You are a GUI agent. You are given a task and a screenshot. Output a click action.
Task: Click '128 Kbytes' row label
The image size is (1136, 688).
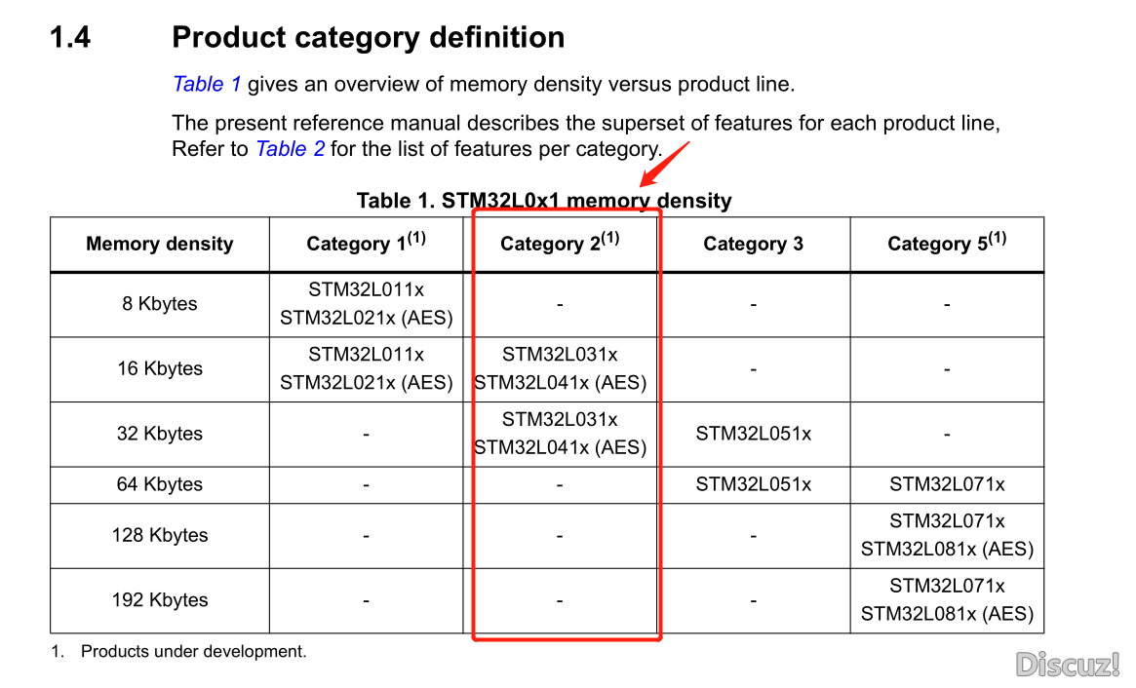tap(159, 535)
